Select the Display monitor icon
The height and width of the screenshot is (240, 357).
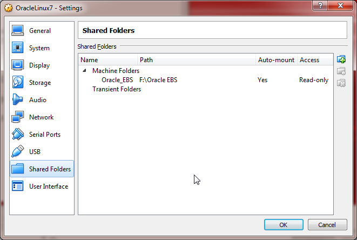pos(18,65)
